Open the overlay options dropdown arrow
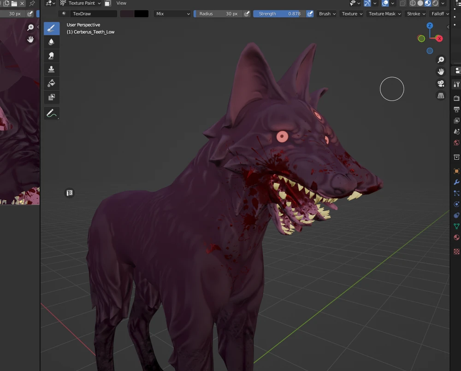461x371 pixels. 392,3
